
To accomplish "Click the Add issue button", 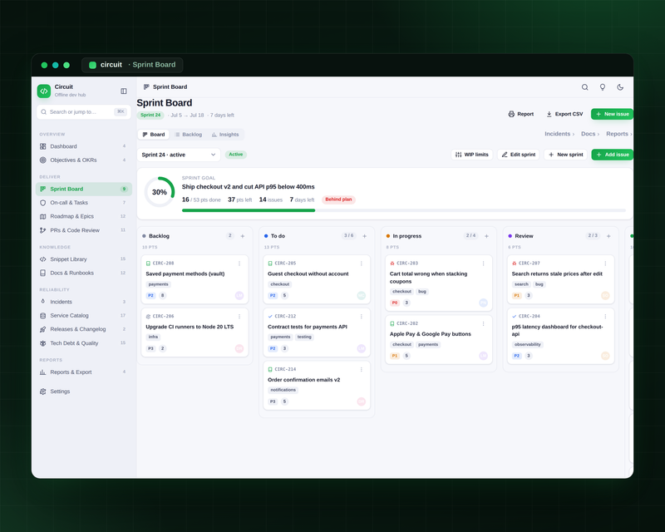I will coord(613,155).
